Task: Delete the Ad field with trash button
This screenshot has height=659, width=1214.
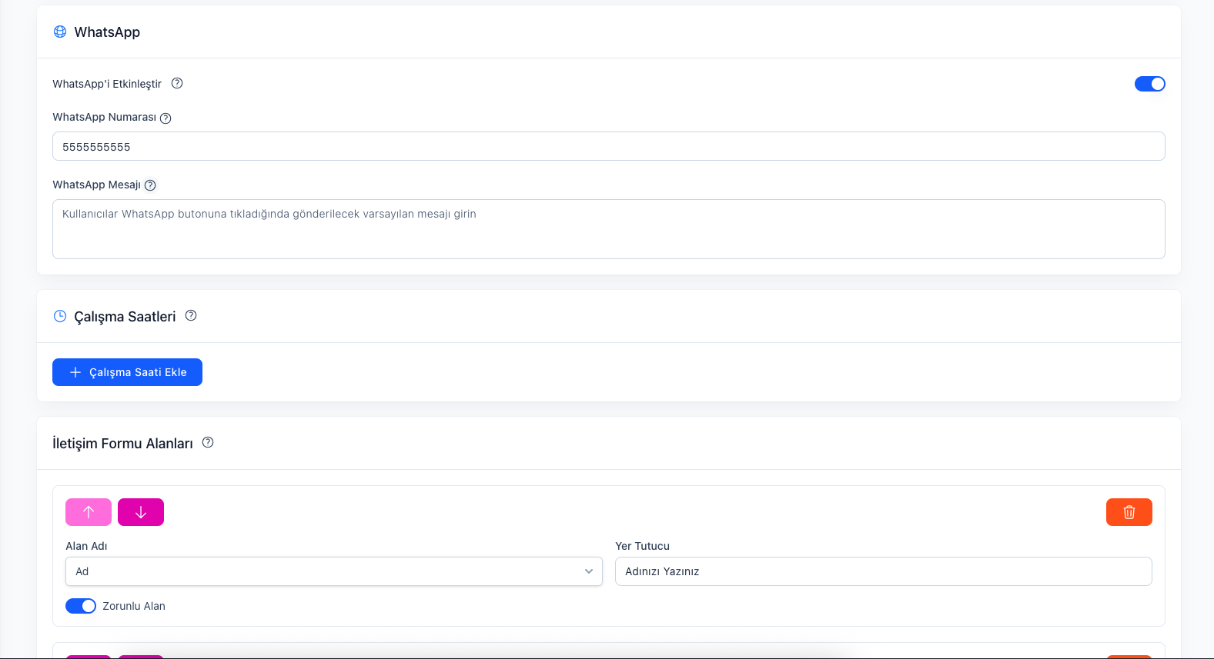Action: point(1129,512)
